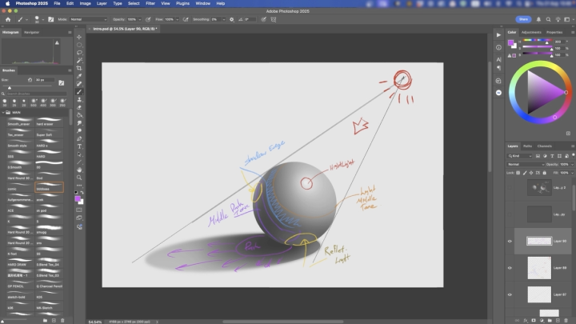This screenshot has width=576, height=324.
Task: Select the Lasso tool
Action: pos(79,52)
